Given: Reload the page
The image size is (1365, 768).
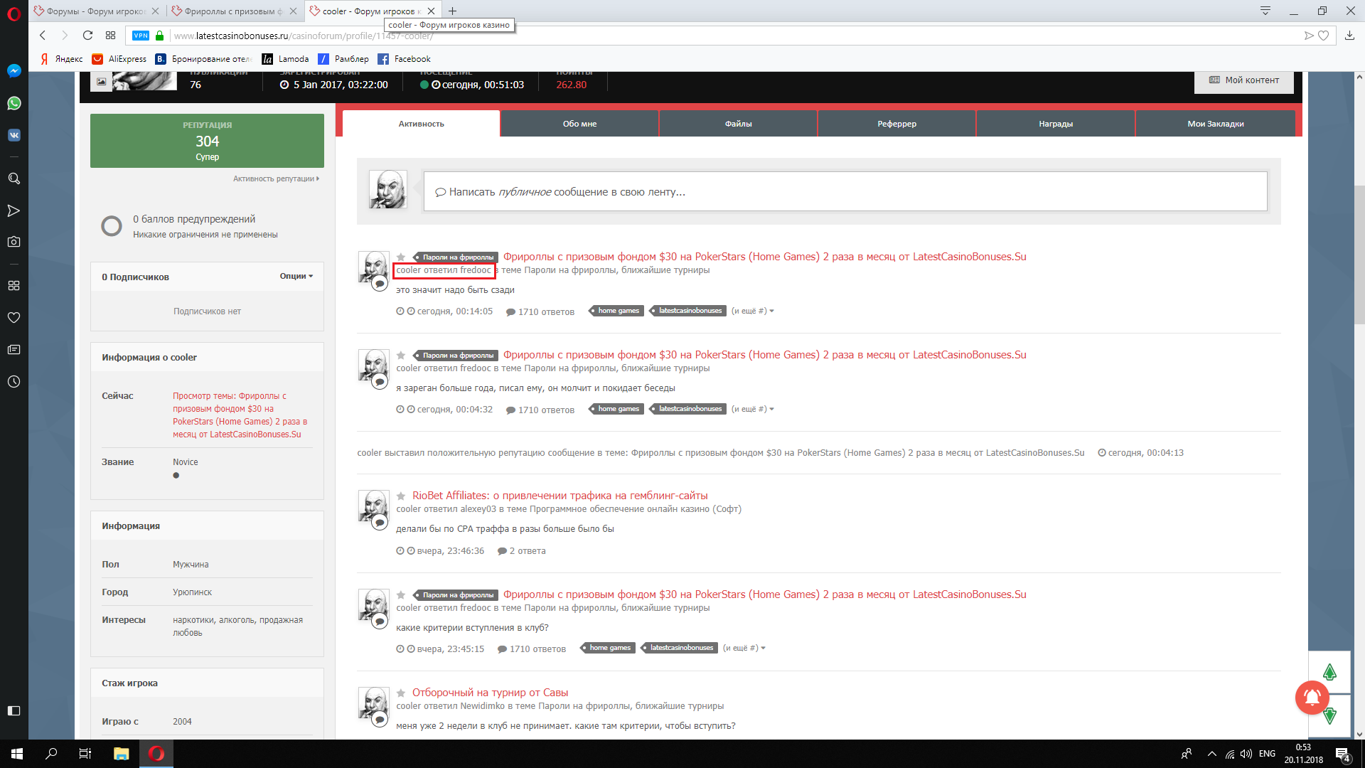Looking at the screenshot, I should (87, 36).
